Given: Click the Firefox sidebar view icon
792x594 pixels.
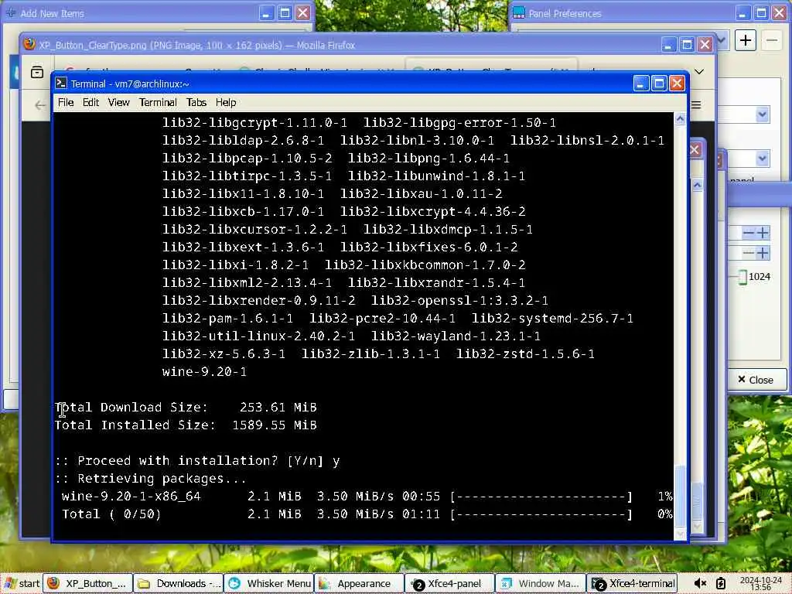Looking at the screenshot, I should point(37,72).
